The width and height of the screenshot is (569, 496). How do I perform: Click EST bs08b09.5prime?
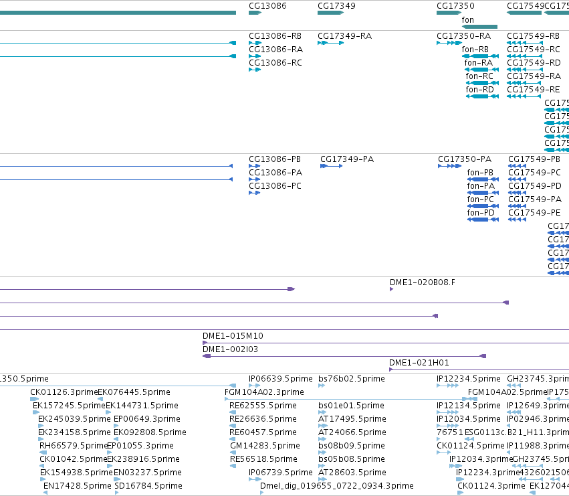[x=352, y=446]
